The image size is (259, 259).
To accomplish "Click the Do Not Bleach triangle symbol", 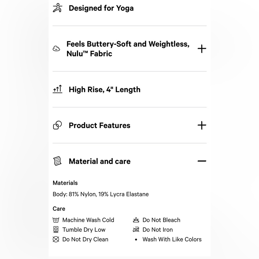I will pyautogui.click(x=136, y=220).
